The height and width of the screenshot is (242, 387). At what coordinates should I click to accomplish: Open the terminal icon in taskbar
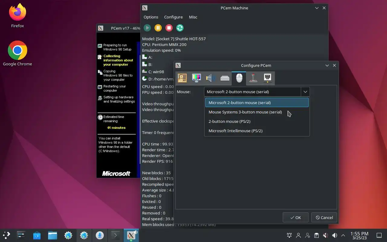pyautogui.click(x=115, y=235)
